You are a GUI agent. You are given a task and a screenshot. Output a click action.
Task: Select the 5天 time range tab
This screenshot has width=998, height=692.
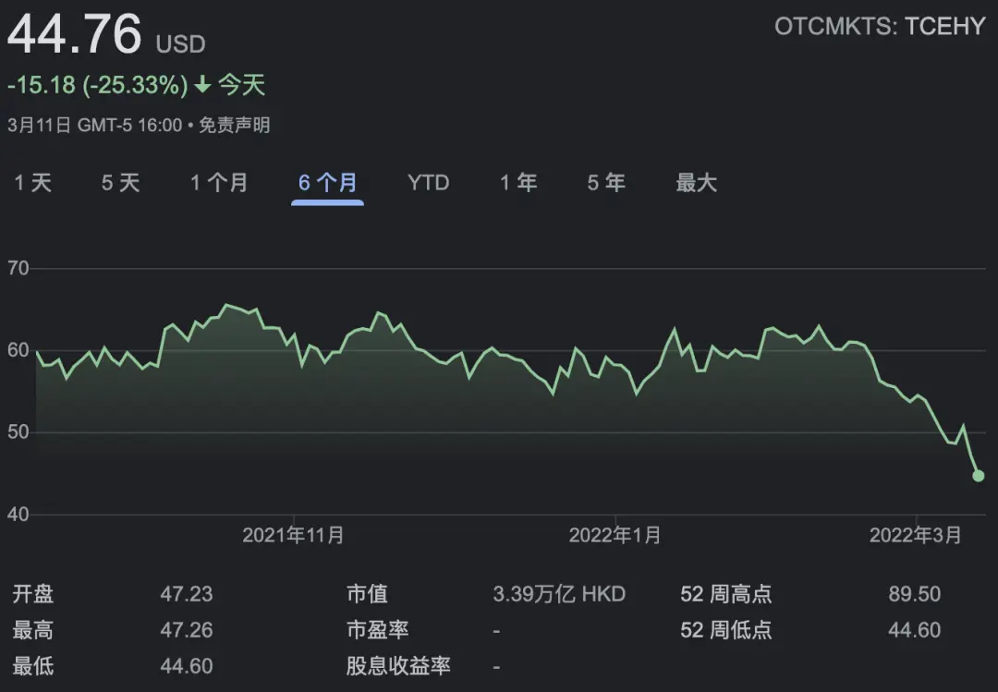coord(120,183)
